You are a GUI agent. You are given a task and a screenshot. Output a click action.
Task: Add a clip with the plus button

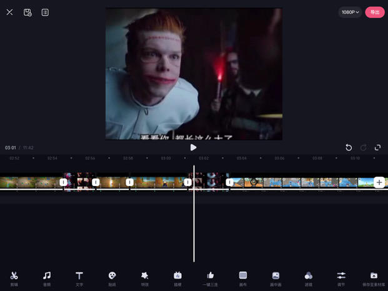[379, 182]
